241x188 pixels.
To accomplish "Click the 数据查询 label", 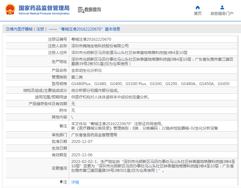I will [93, 10].
